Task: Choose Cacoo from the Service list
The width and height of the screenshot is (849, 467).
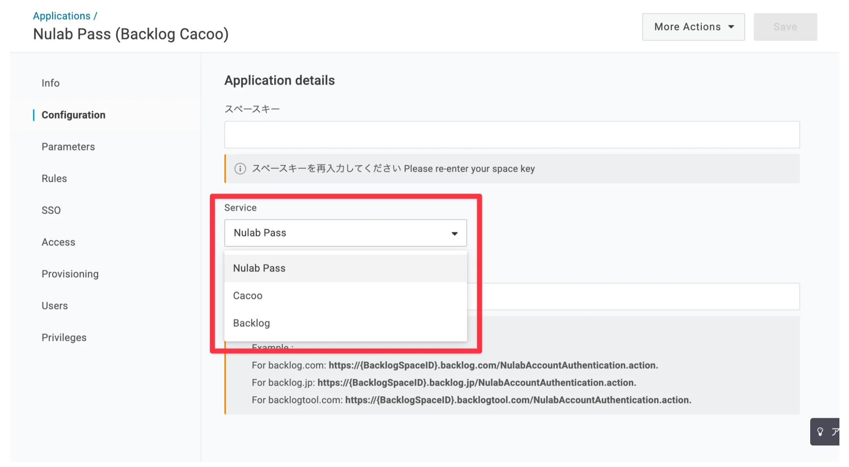Action: [346, 296]
